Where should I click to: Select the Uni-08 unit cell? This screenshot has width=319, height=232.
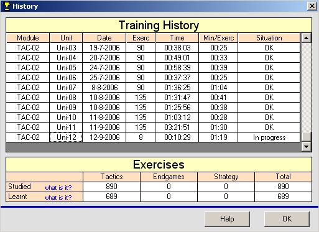67,98
